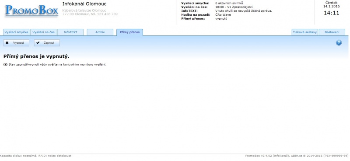Click the address line with tel. 123 456 789
350x161 pixels.
tap(90, 14)
